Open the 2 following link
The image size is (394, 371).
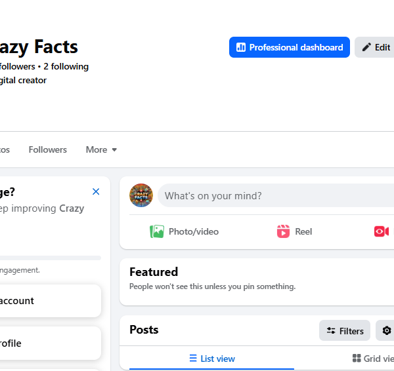tap(66, 66)
